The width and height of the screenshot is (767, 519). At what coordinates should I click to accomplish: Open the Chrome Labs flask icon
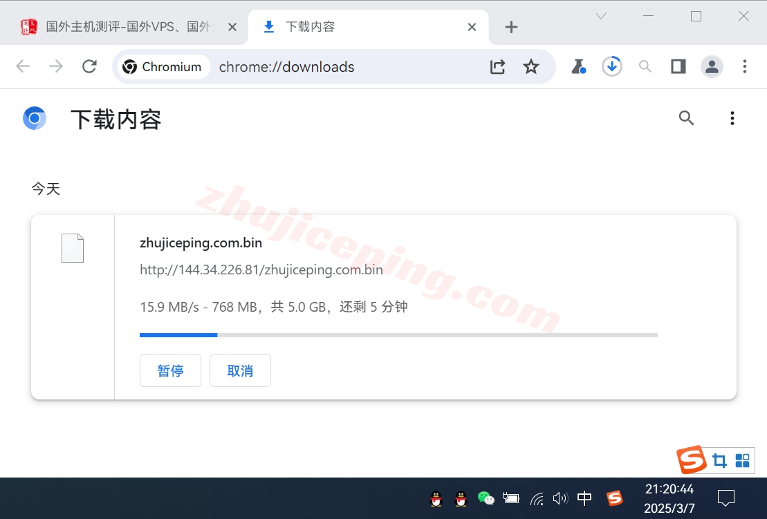coord(579,66)
